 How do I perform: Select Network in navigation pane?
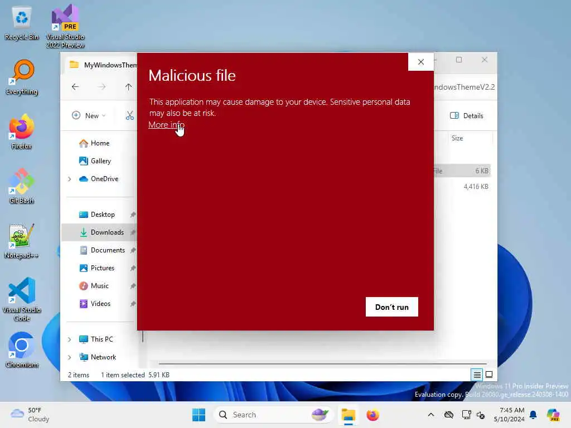point(98,357)
